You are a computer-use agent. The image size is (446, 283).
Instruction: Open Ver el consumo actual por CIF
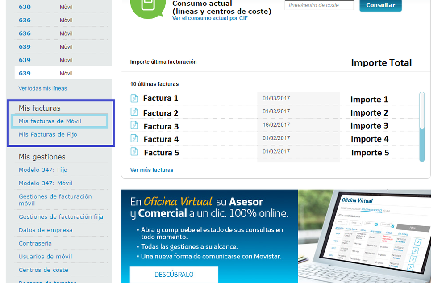210,18
